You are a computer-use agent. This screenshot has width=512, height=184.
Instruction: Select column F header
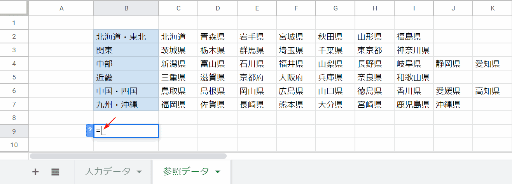click(296, 8)
